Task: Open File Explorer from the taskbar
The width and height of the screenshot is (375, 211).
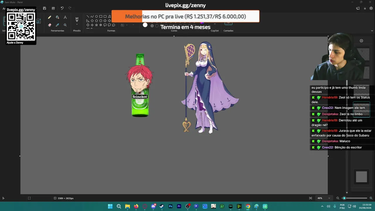Action: pyautogui.click(x=127, y=206)
